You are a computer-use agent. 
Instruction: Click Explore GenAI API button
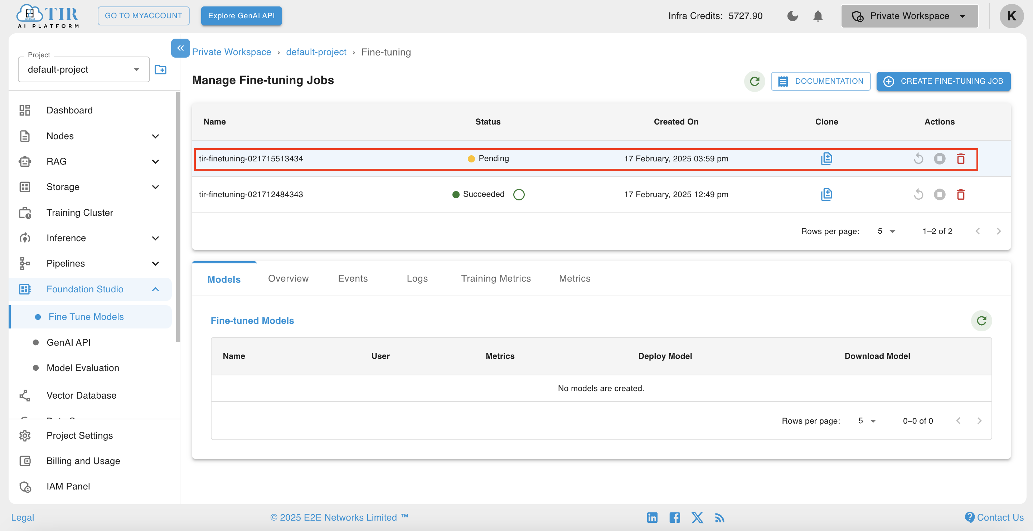[x=241, y=16]
